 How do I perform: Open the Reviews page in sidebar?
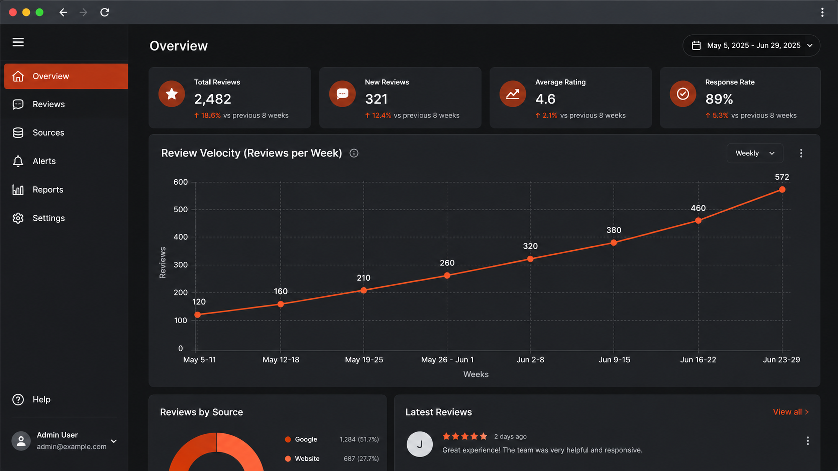coord(66,104)
